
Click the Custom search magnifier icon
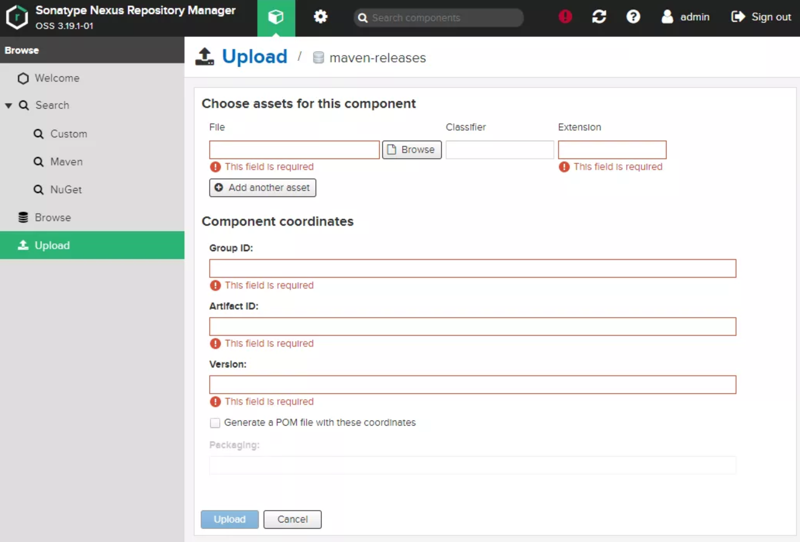click(39, 134)
